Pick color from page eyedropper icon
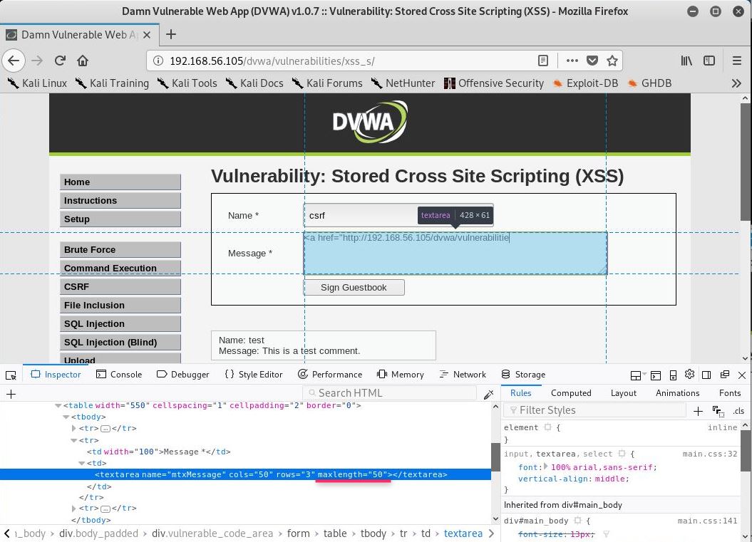 coord(488,394)
